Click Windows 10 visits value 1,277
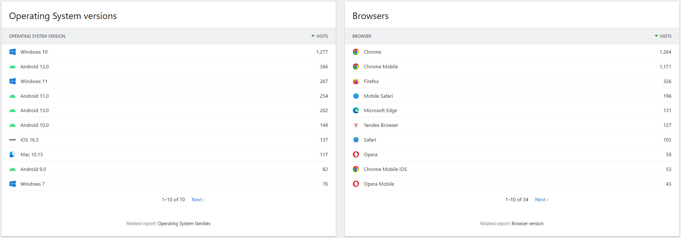This screenshot has height=238, width=681. click(x=322, y=52)
